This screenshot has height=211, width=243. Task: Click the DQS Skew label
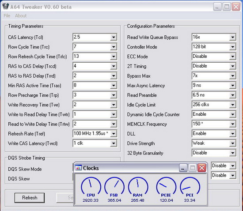19,179
